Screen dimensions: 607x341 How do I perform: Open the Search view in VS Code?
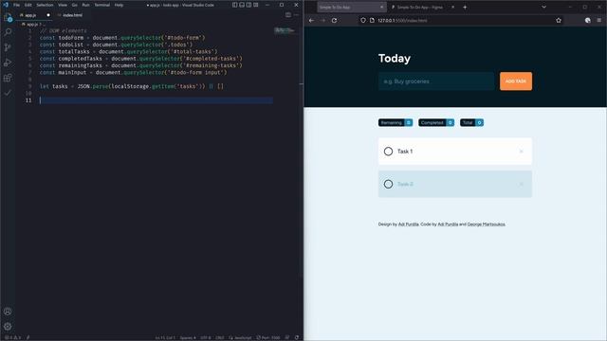click(x=8, y=32)
